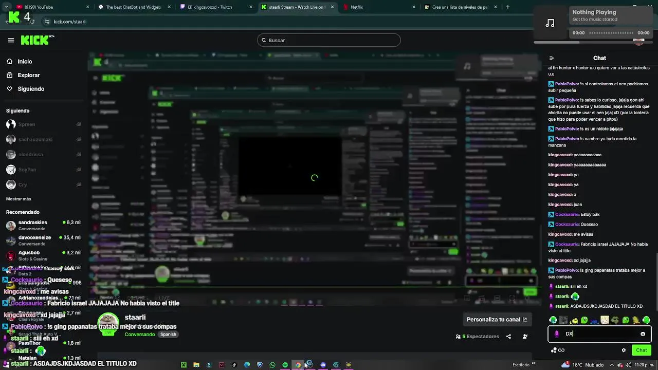
Task: Open a new browser tab
Action: tap(507, 7)
